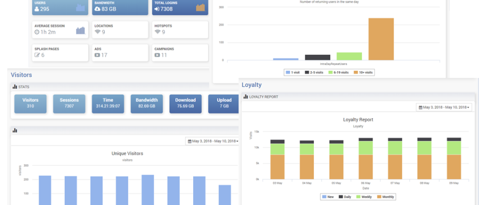Screen dimensions: 483x205
Task: Click the 09 May loyalty stacked bar
Action: click(454, 158)
